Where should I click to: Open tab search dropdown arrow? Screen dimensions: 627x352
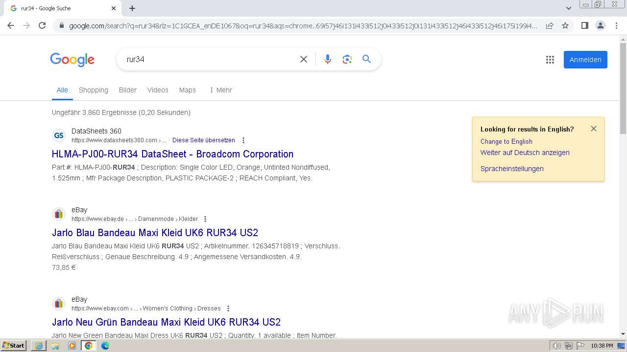pyautogui.click(x=569, y=8)
